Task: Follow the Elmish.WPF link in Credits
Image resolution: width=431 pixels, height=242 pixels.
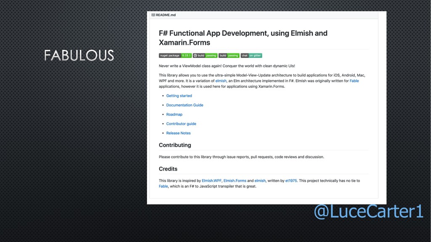Action: coord(211,181)
